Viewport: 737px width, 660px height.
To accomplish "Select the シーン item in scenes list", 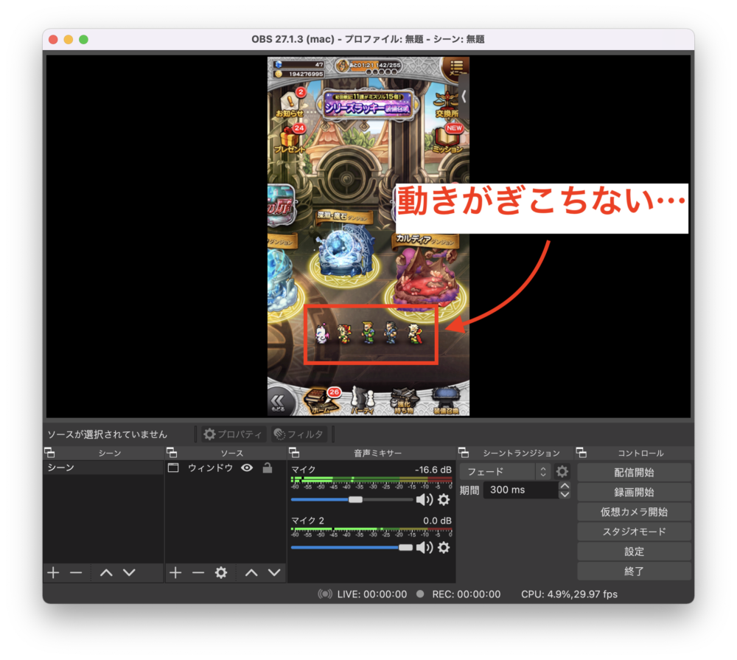I will coord(103,468).
